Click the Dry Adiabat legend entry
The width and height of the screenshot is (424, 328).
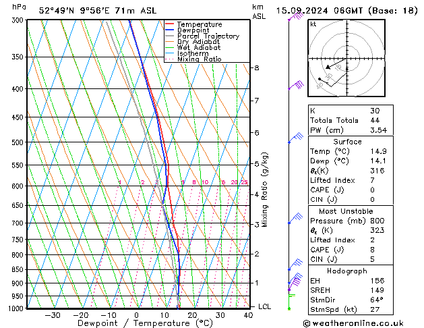[193, 42]
